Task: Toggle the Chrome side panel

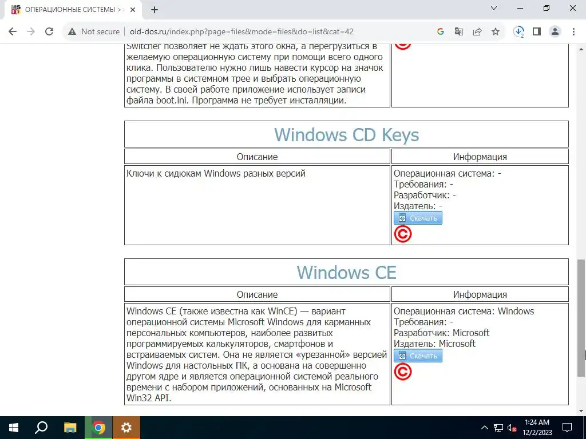Action: [x=537, y=32]
